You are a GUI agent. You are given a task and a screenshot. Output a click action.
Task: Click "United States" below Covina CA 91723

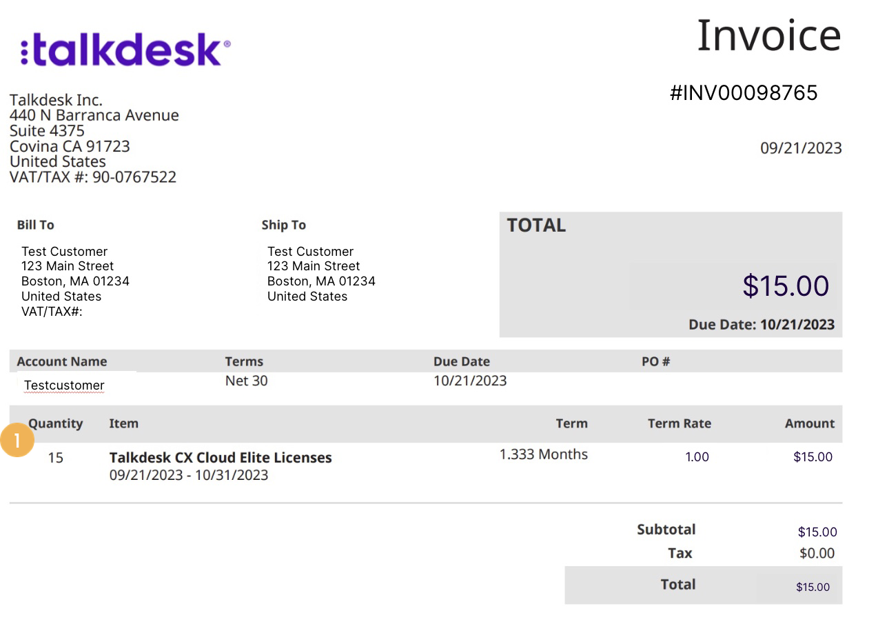(x=58, y=161)
